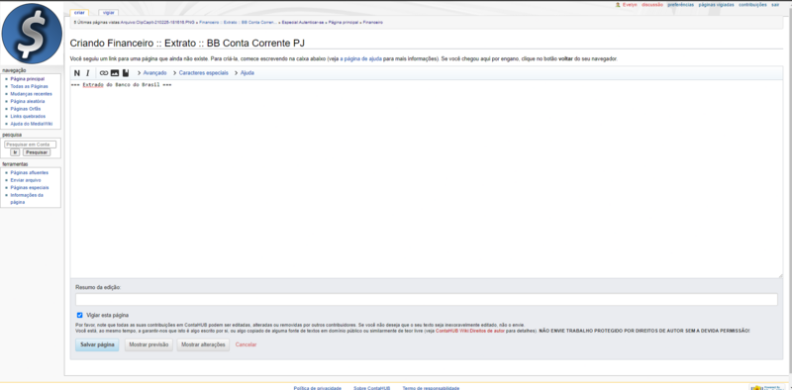Click the Mostrar alterações button
This screenshot has width=792, height=390.
point(203,344)
